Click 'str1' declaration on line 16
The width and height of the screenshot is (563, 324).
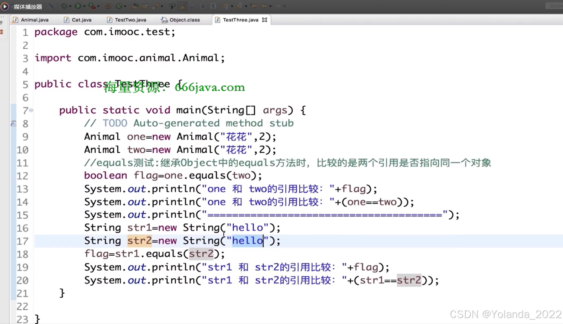[139, 228]
